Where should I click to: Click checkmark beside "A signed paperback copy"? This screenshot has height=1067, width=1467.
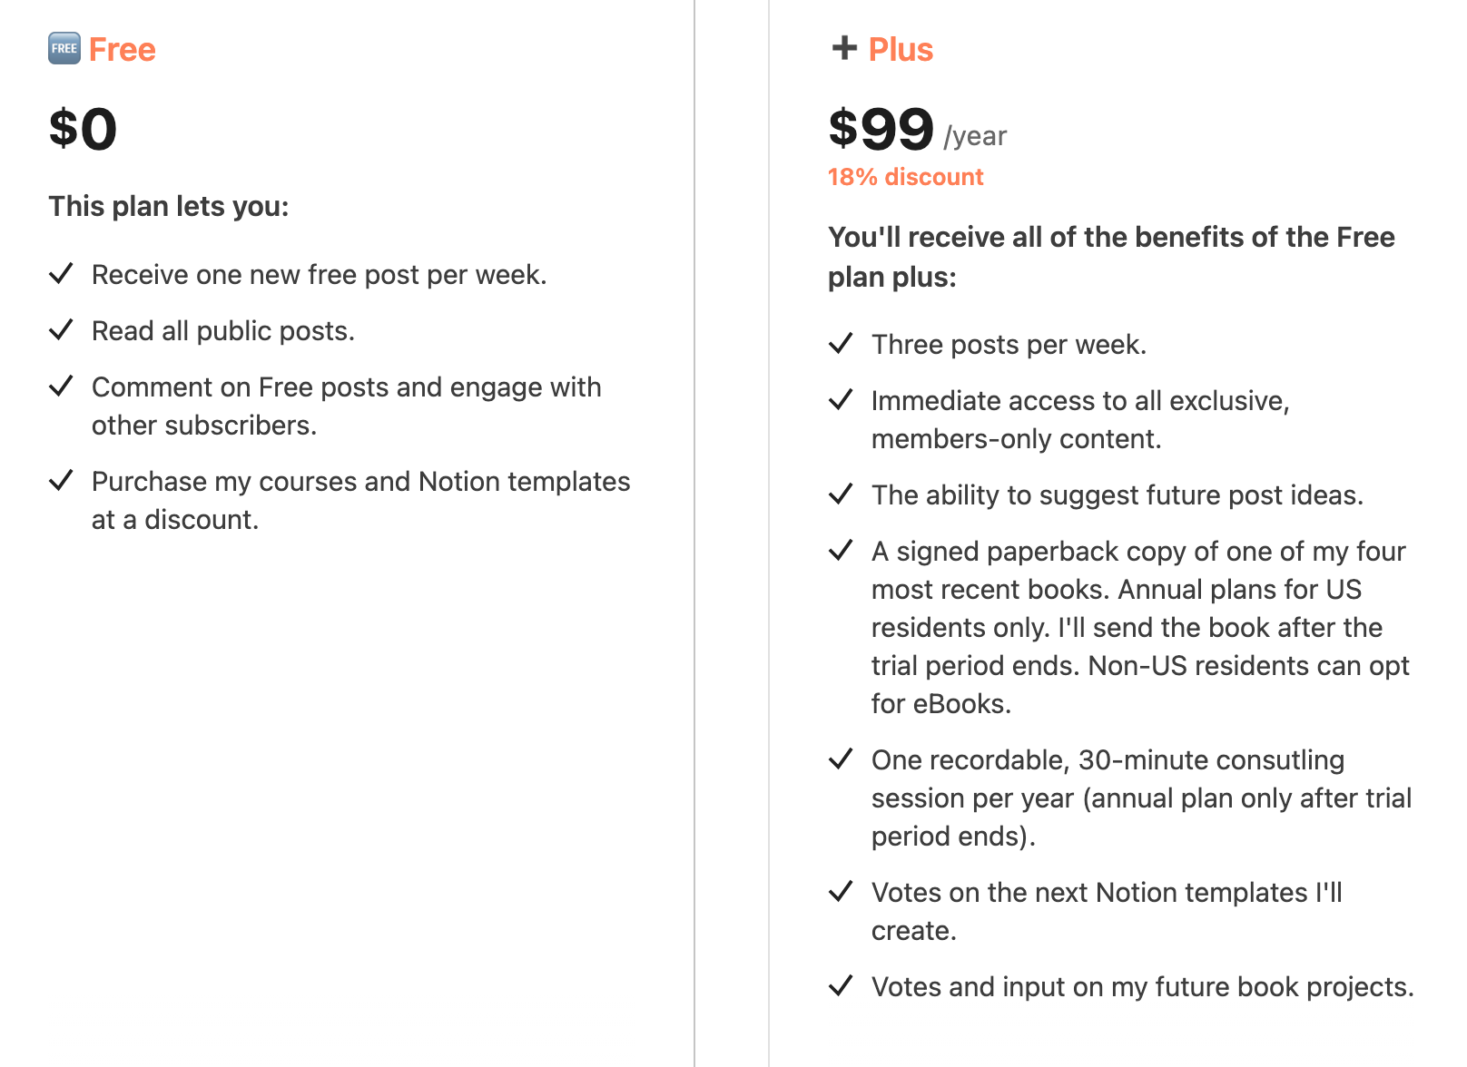click(x=842, y=550)
